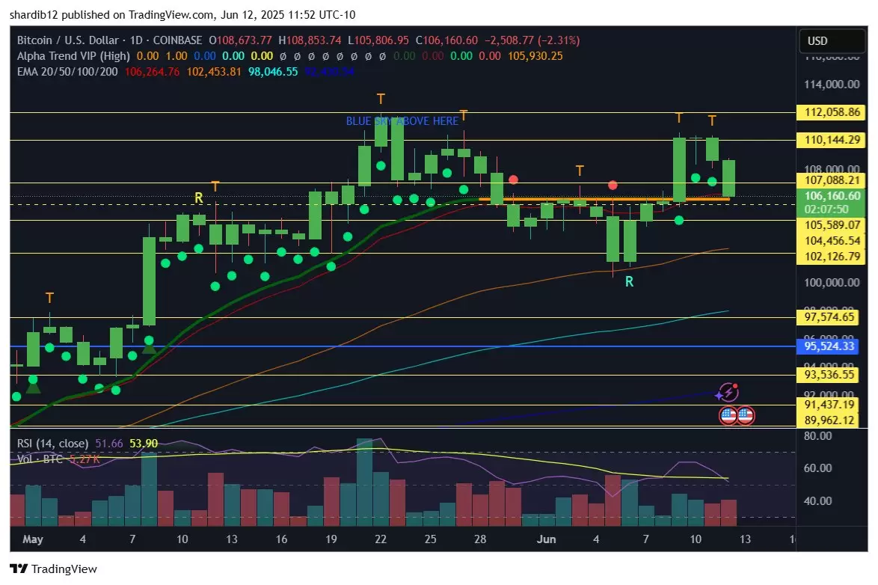Image resolution: width=878 pixels, height=585 pixels.
Task: Click the 91,437.19 price level label
Action: 829,405
